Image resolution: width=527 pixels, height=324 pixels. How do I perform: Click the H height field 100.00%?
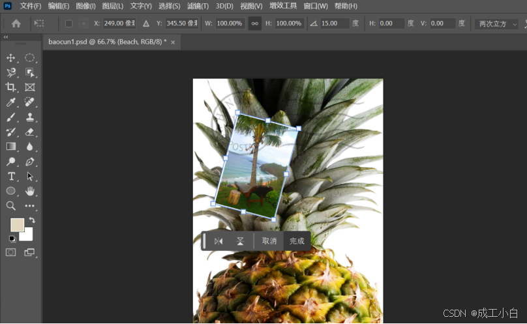[289, 23]
